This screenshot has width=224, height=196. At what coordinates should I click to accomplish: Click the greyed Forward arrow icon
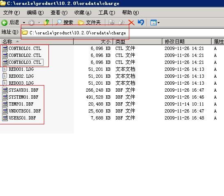(x=31, y=23)
